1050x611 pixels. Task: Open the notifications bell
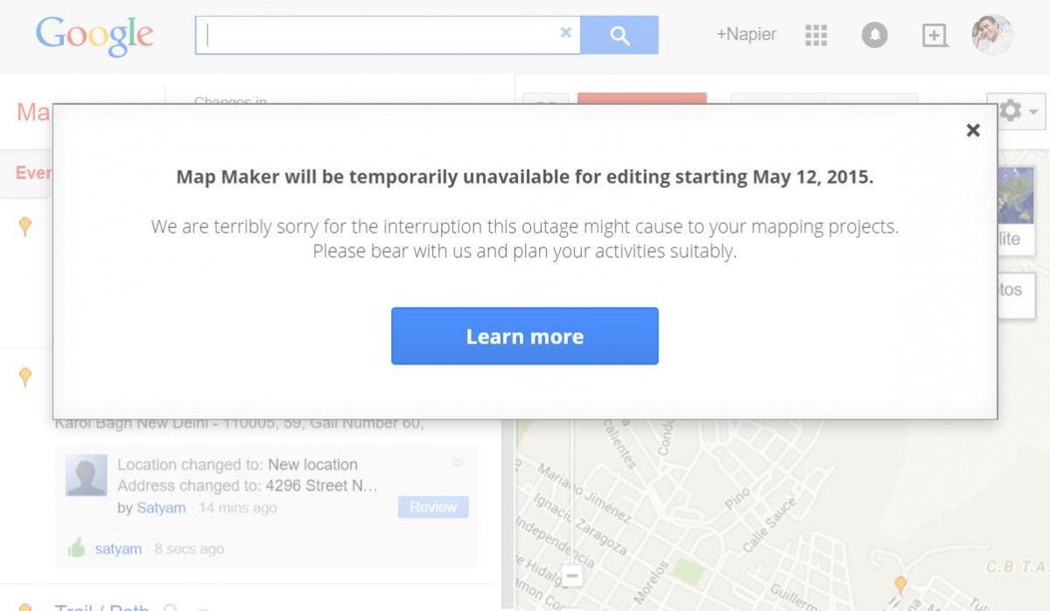(x=875, y=35)
